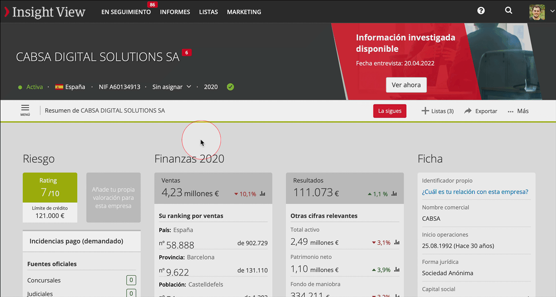
Task: Open the search magnifier icon
Action: click(x=509, y=10)
